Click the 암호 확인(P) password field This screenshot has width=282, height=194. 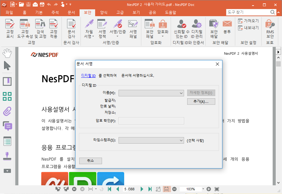pos(151,121)
